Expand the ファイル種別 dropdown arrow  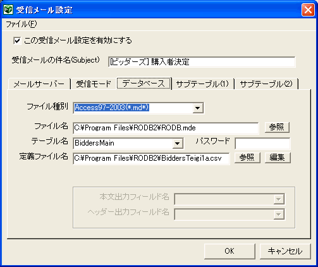point(198,108)
